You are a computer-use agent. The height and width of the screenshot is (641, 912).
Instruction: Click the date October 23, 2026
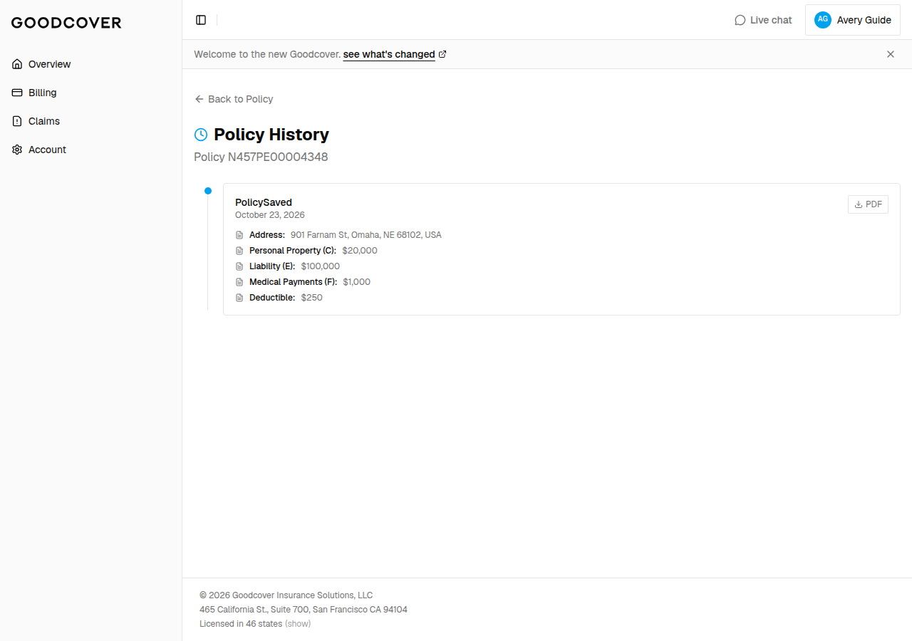tap(270, 215)
